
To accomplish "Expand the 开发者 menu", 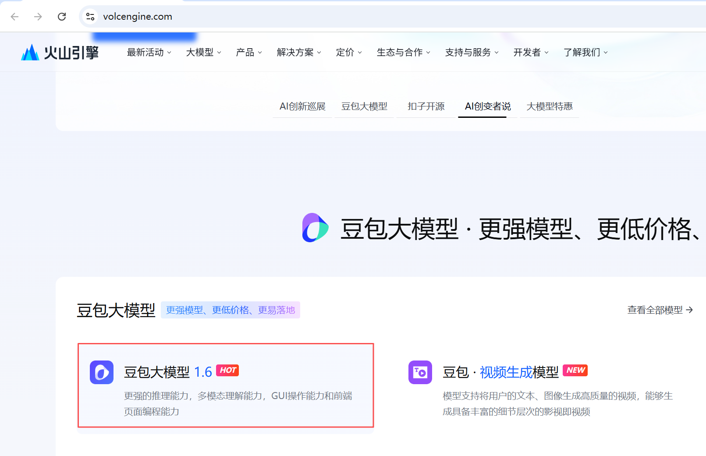I will click(531, 53).
